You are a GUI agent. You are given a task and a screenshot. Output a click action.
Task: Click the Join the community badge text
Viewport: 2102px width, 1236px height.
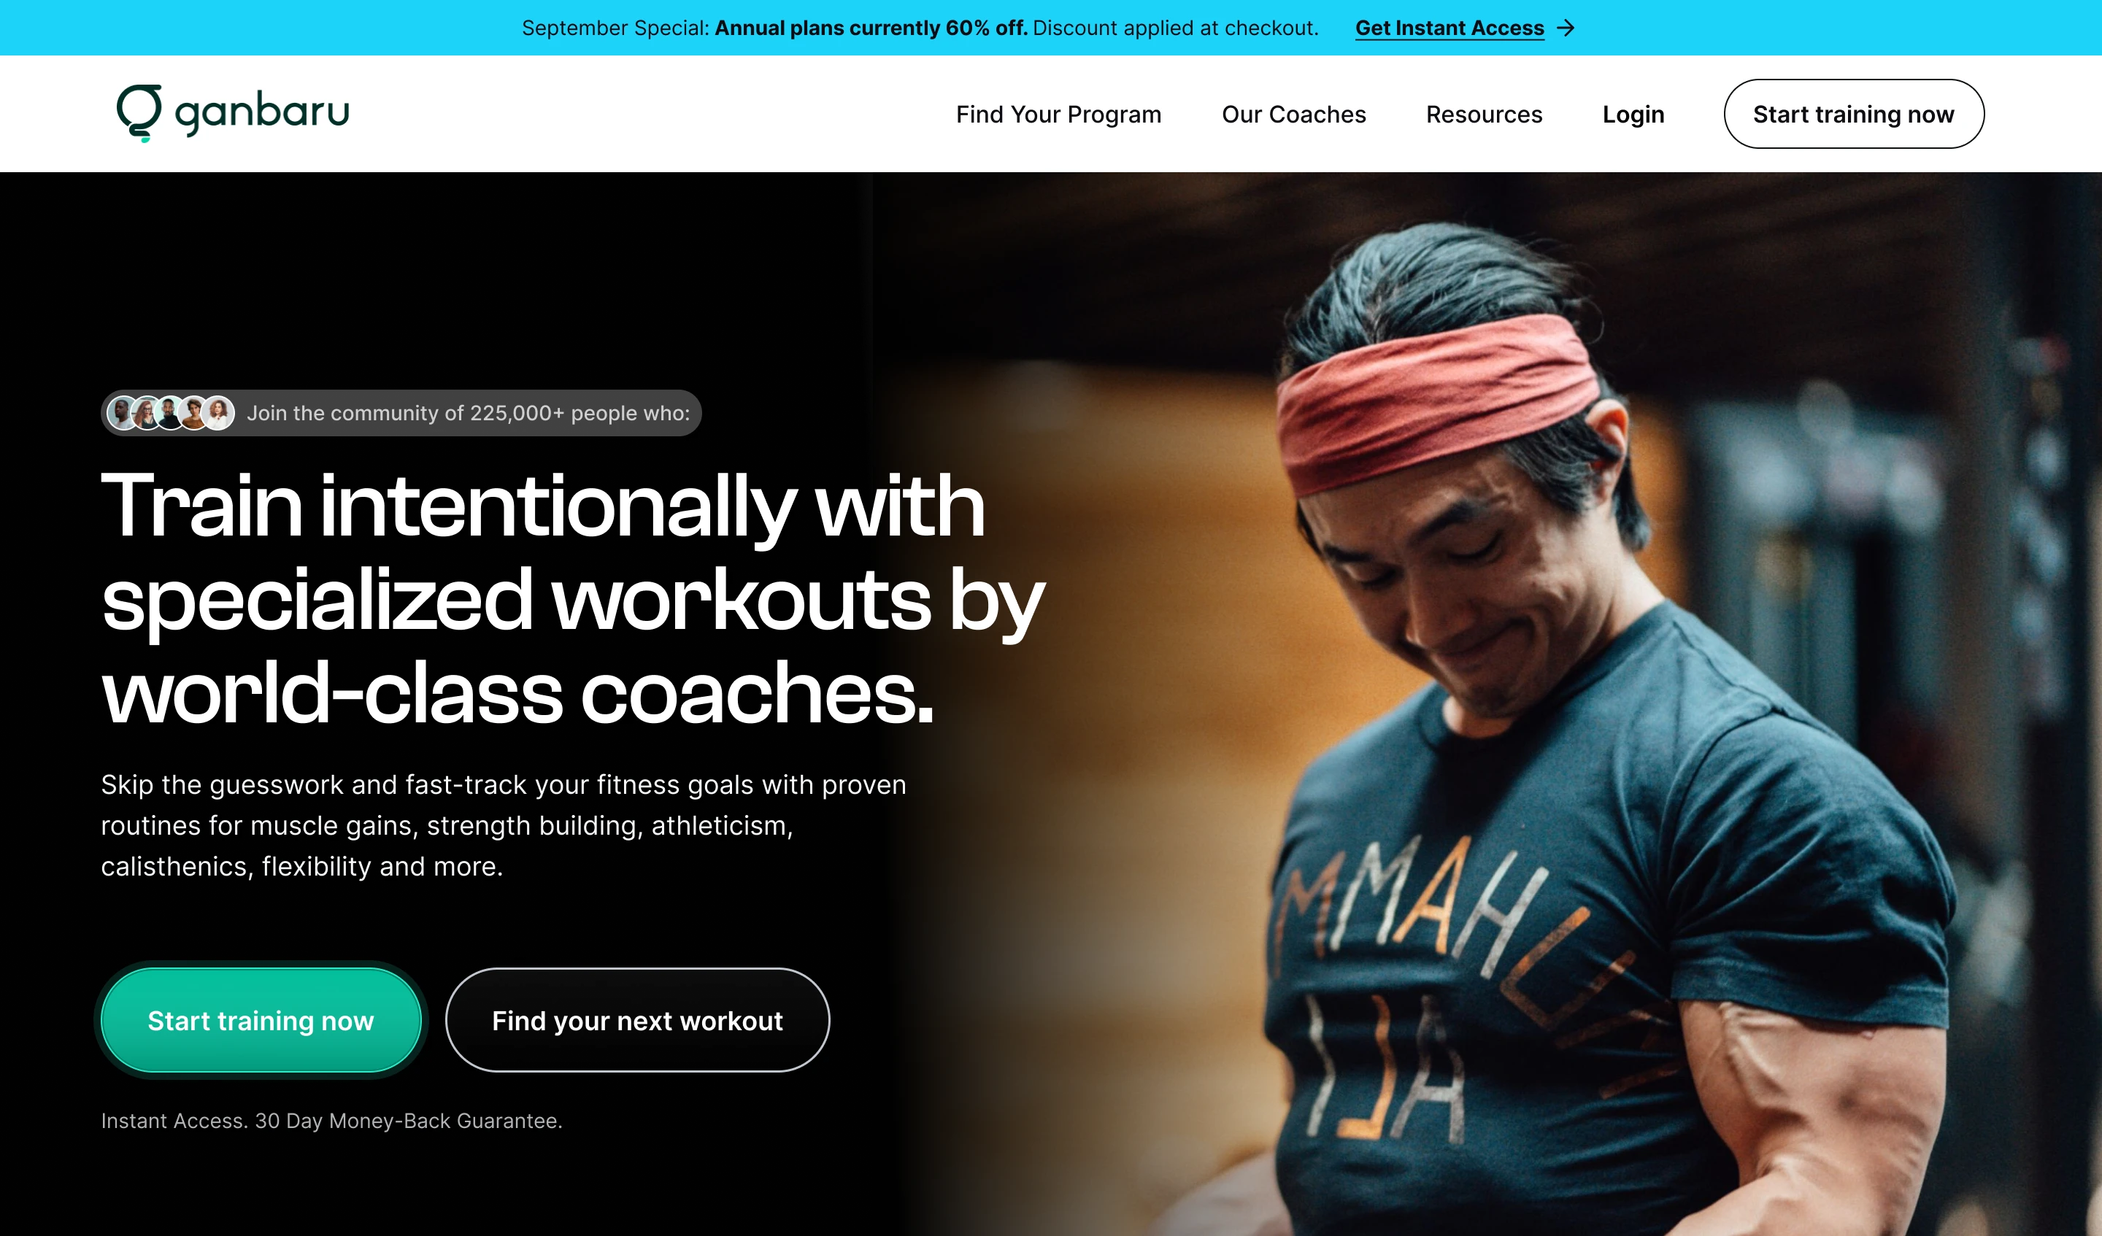(468, 413)
